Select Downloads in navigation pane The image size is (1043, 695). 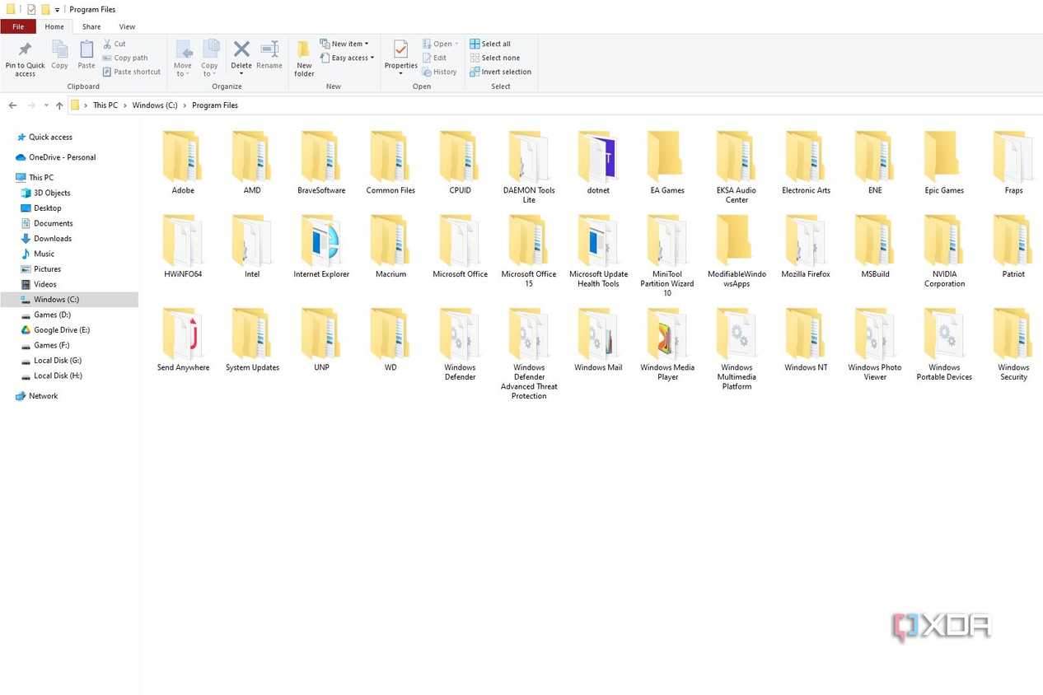pyautogui.click(x=53, y=239)
